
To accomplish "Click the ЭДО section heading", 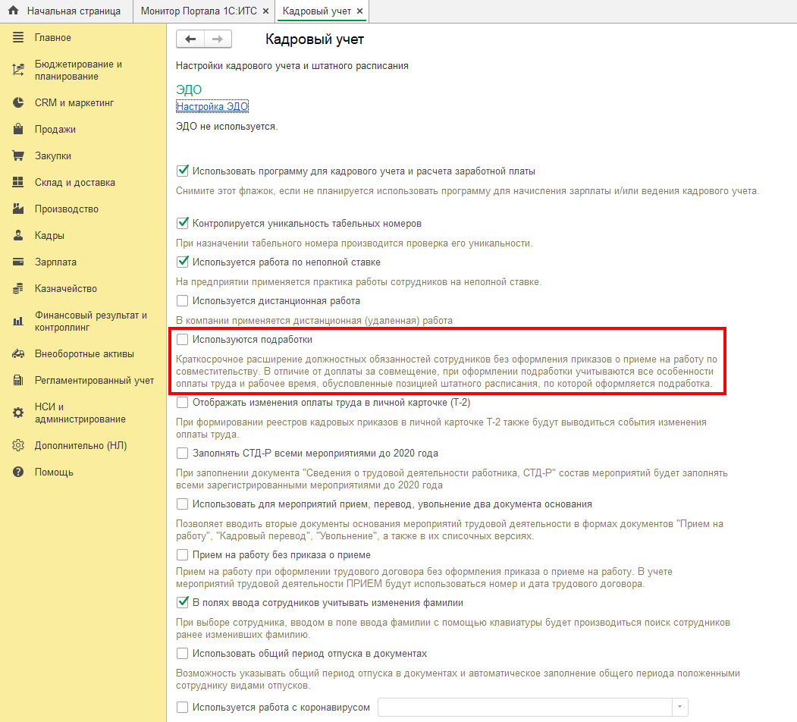I will [x=189, y=89].
